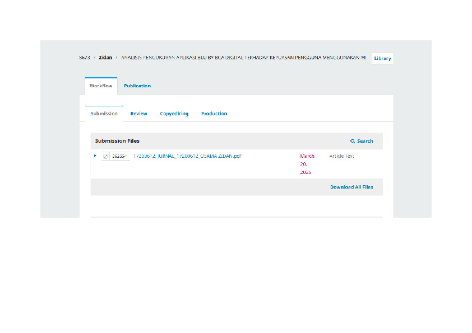Switch to the Workflow tab
472x333 pixels.
pyautogui.click(x=101, y=86)
